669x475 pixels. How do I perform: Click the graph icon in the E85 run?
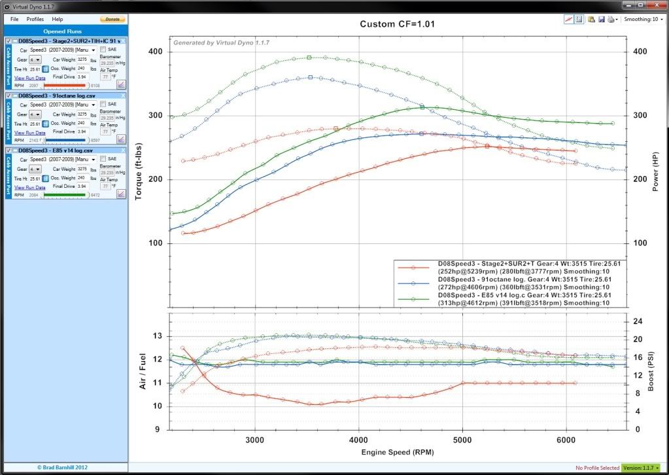121,194
